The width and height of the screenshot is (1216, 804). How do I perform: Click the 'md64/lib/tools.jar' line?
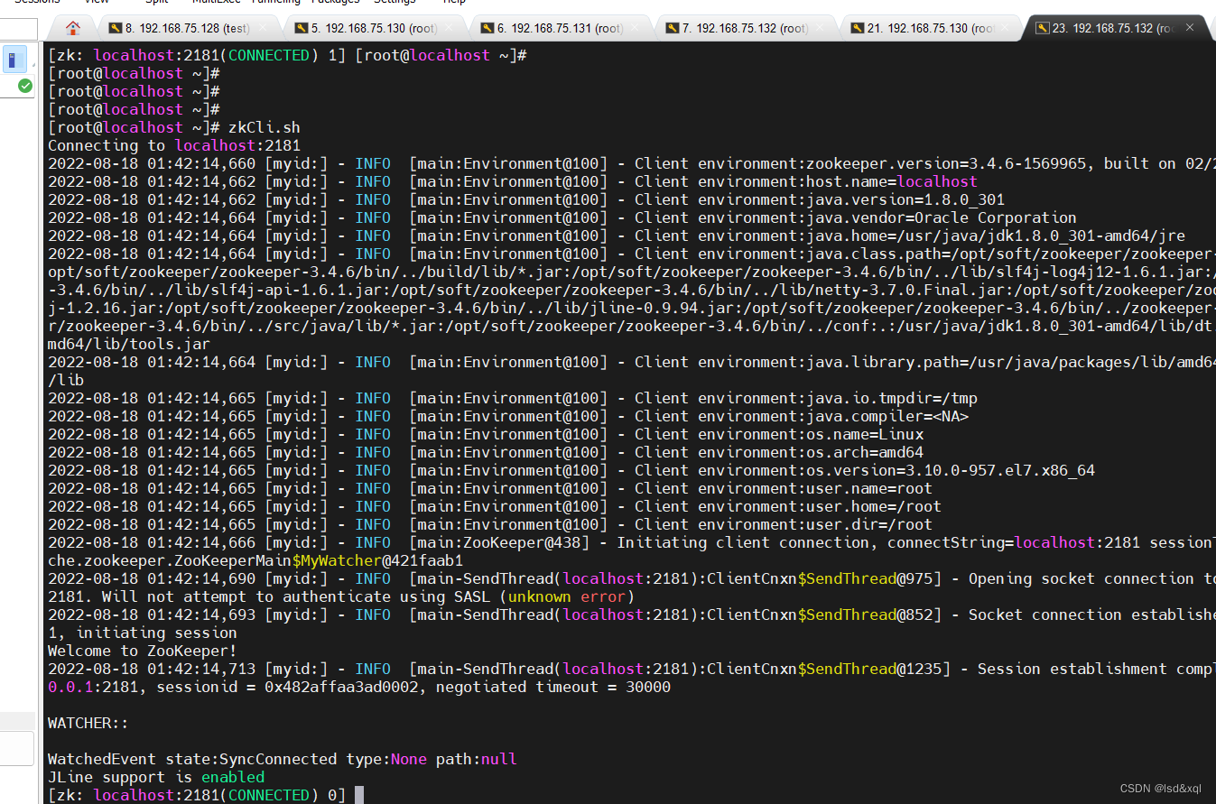[129, 344]
